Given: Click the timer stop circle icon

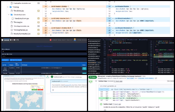Looking at the screenshot, I should point(16,40).
